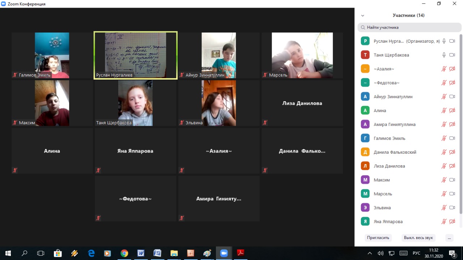Open the more options ellipsis button

449,238
